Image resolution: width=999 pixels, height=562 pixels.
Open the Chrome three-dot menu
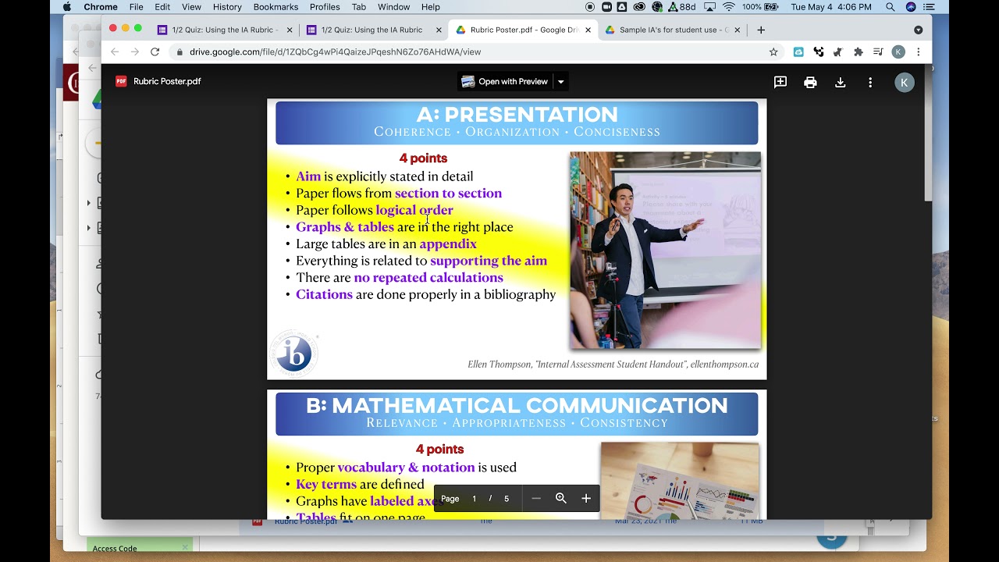pos(919,52)
